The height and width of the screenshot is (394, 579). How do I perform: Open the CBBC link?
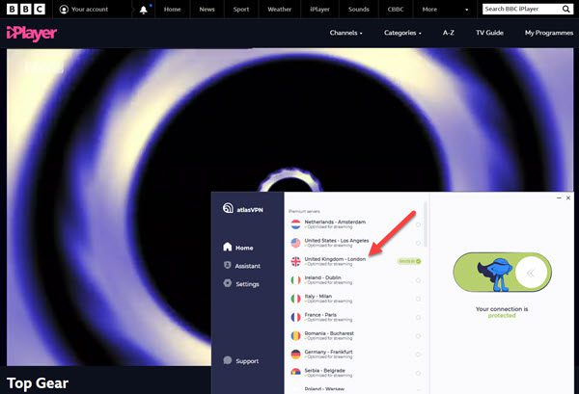[x=396, y=10]
